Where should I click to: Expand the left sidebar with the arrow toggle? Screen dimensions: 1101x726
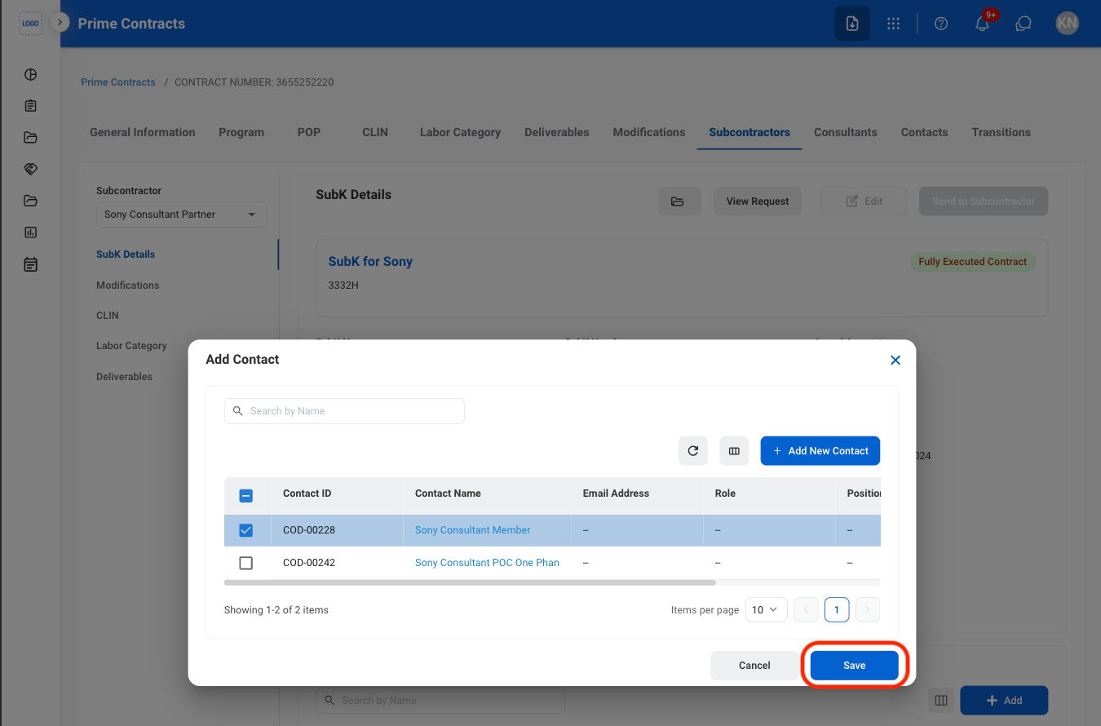coord(60,22)
